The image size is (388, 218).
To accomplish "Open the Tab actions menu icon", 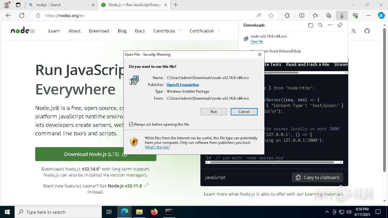I will click(x=18, y=5).
